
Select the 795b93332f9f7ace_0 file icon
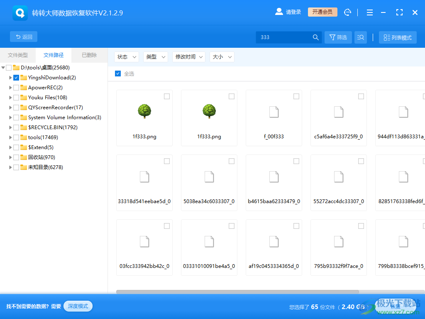[339, 242]
